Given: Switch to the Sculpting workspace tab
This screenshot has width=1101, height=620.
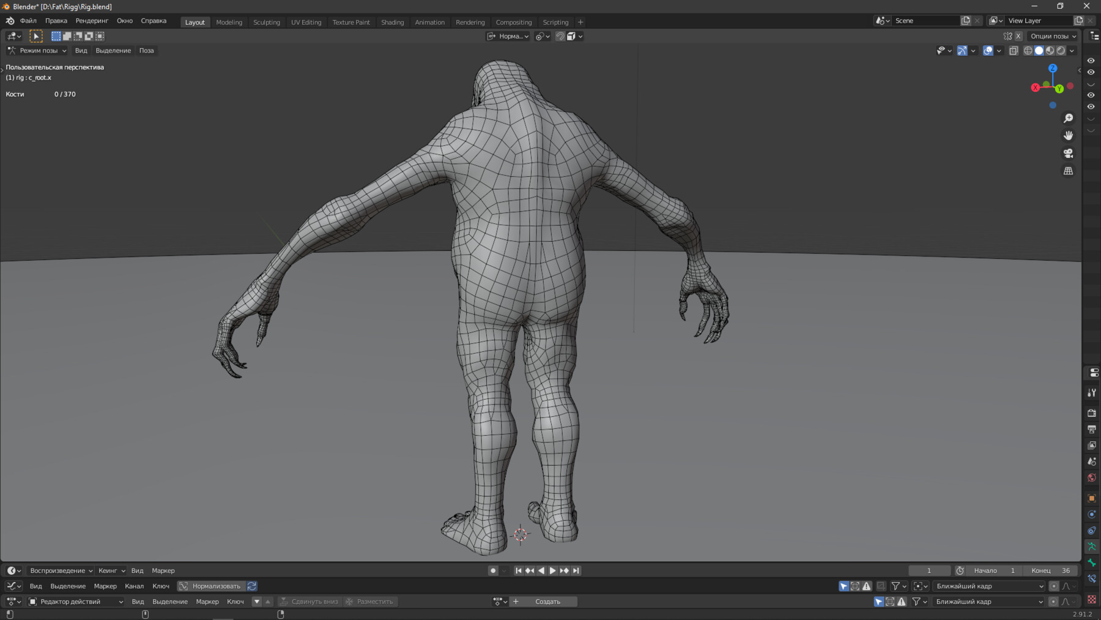Looking at the screenshot, I should click(267, 22).
